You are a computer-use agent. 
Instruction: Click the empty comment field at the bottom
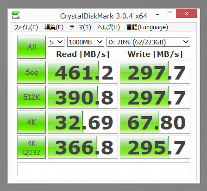(x=104, y=169)
